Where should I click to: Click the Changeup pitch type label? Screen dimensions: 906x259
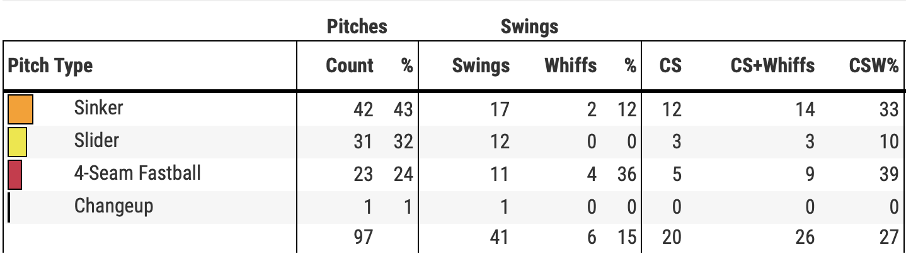pyautogui.click(x=113, y=206)
